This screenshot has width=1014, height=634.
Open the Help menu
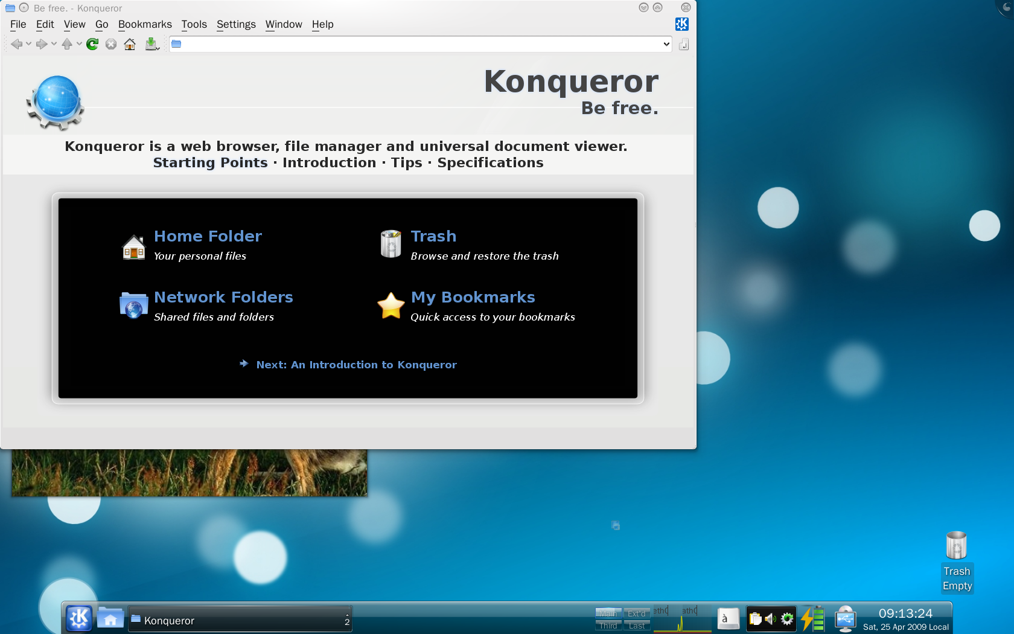(323, 24)
